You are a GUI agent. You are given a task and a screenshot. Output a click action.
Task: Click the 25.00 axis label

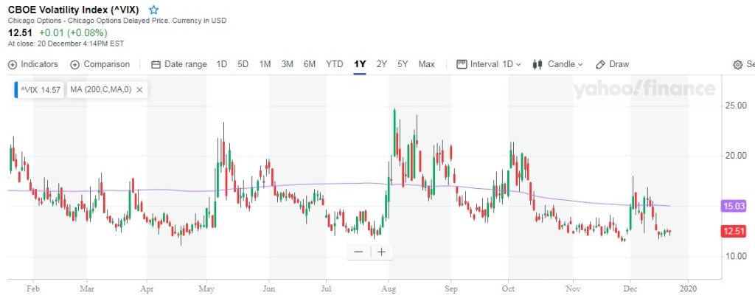(736, 105)
